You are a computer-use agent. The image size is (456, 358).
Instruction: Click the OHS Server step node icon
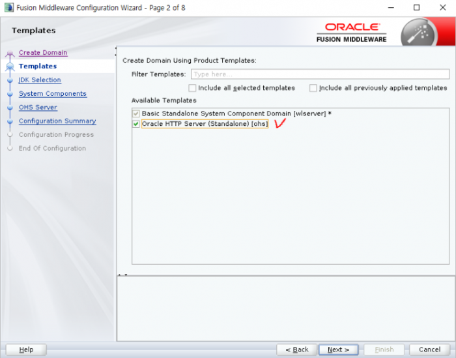10,108
